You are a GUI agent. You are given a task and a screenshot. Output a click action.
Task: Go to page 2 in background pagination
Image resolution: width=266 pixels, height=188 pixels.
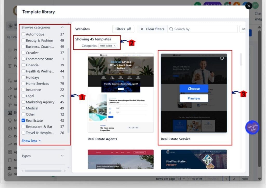point(234,179)
